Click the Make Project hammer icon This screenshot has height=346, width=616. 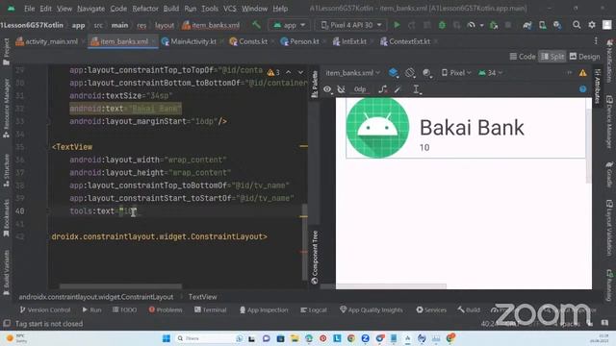(256, 25)
